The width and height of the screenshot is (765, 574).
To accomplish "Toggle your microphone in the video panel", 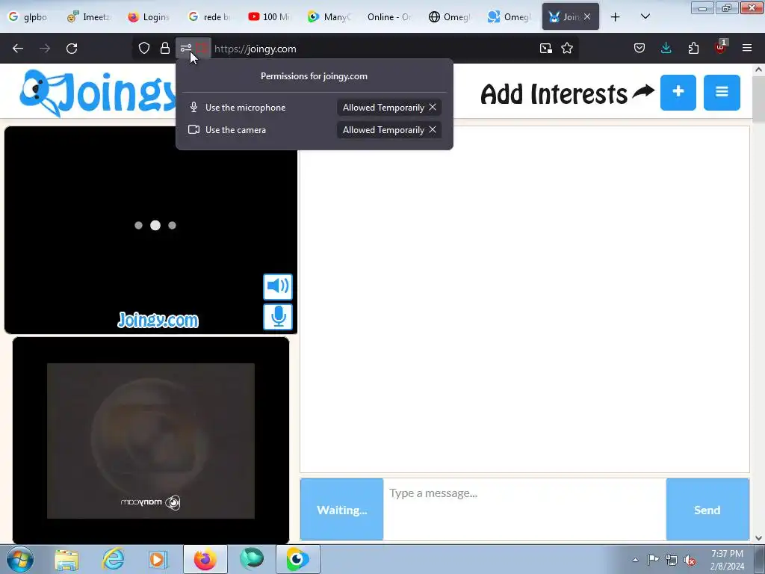I will [278, 317].
